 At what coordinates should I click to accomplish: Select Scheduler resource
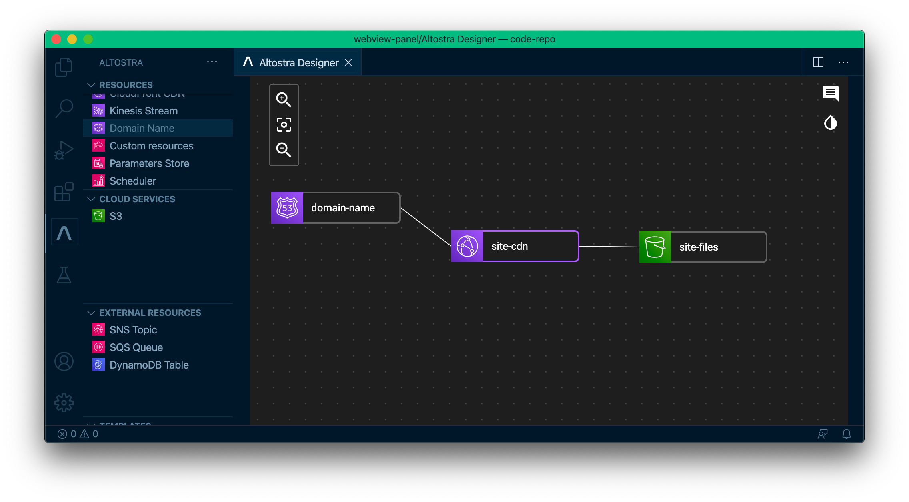[x=158, y=181]
